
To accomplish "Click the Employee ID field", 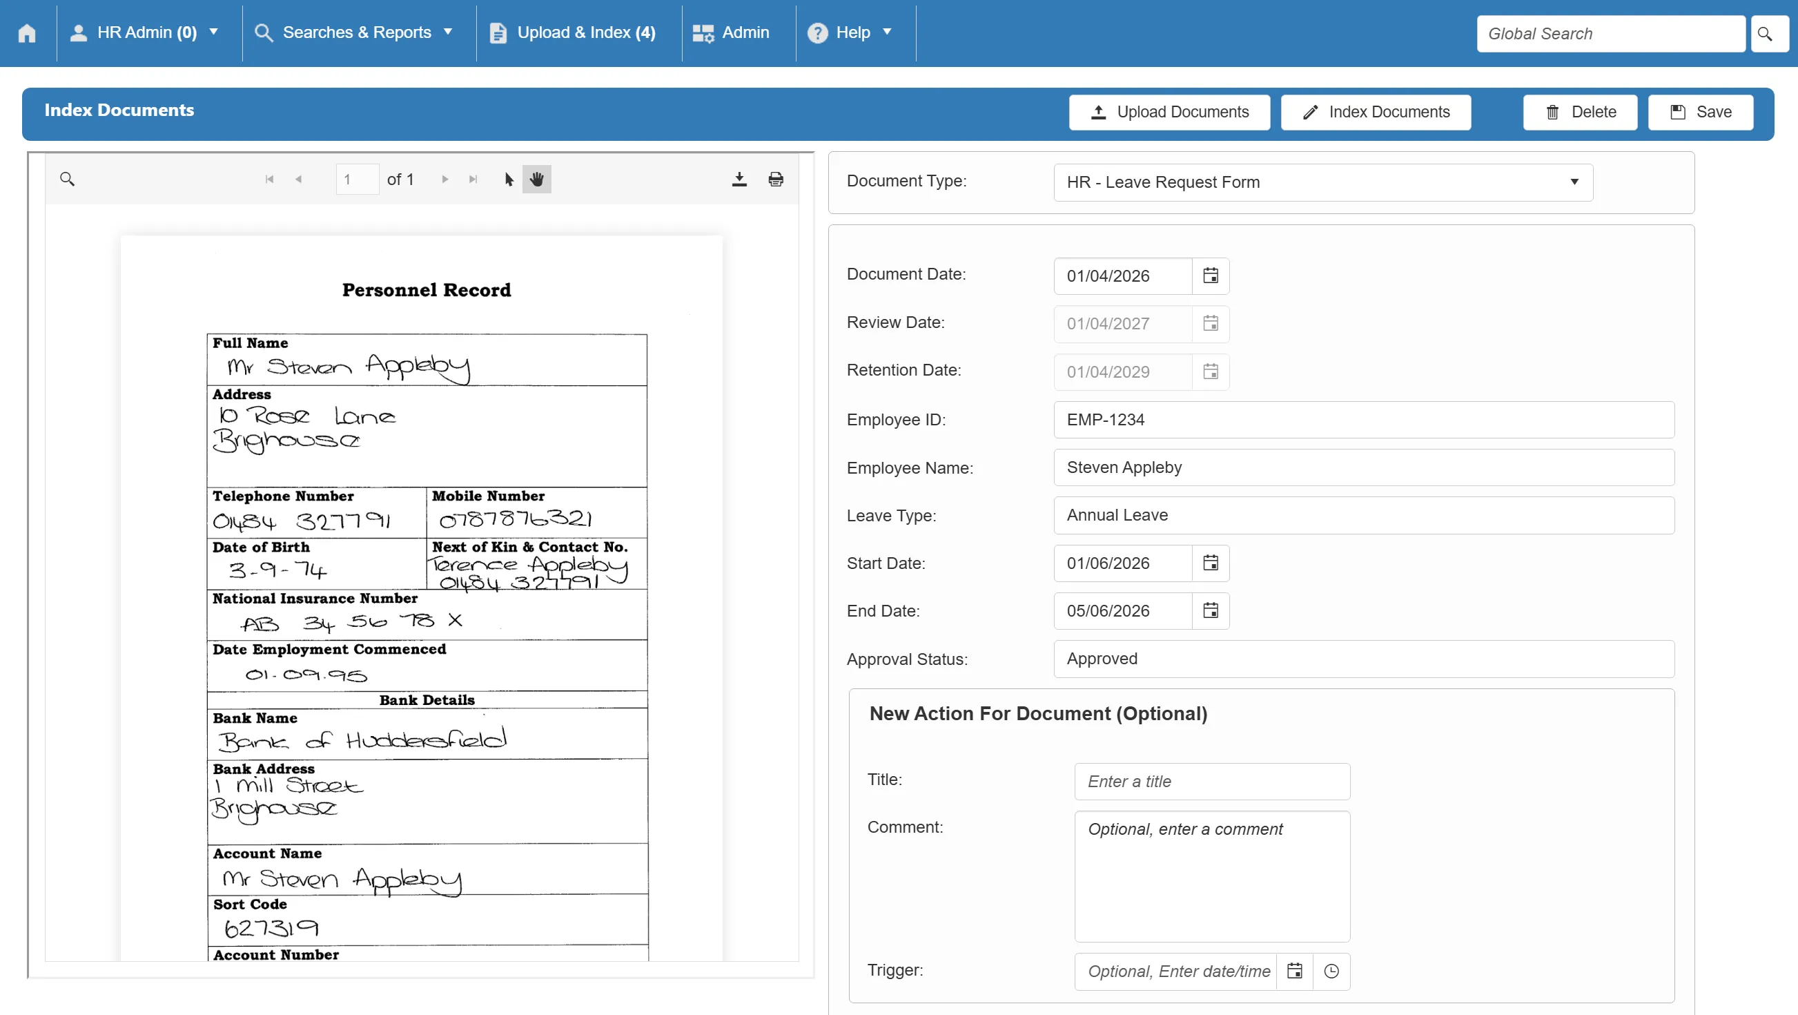I will point(1364,420).
